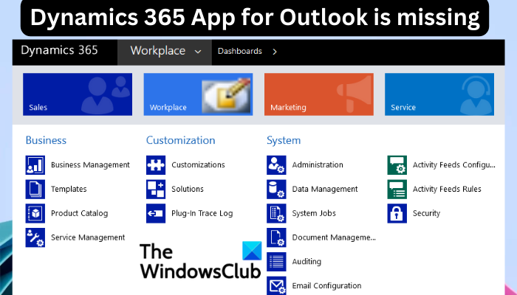Image resolution: width=517 pixels, height=295 pixels.
Task: Click the Business section heading
Action: click(x=46, y=141)
